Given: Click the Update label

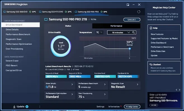Looking at the screenshot, I should click(20, 107).
